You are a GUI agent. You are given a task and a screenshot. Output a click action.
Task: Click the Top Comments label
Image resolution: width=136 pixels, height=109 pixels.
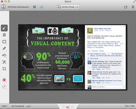pyautogui.click(x=117, y=54)
